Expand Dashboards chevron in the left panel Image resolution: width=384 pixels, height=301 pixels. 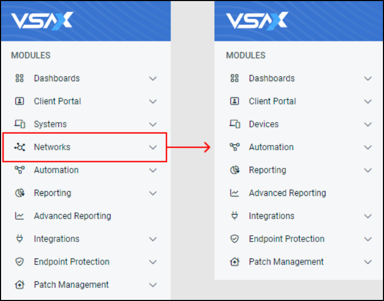pyautogui.click(x=153, y=79)
